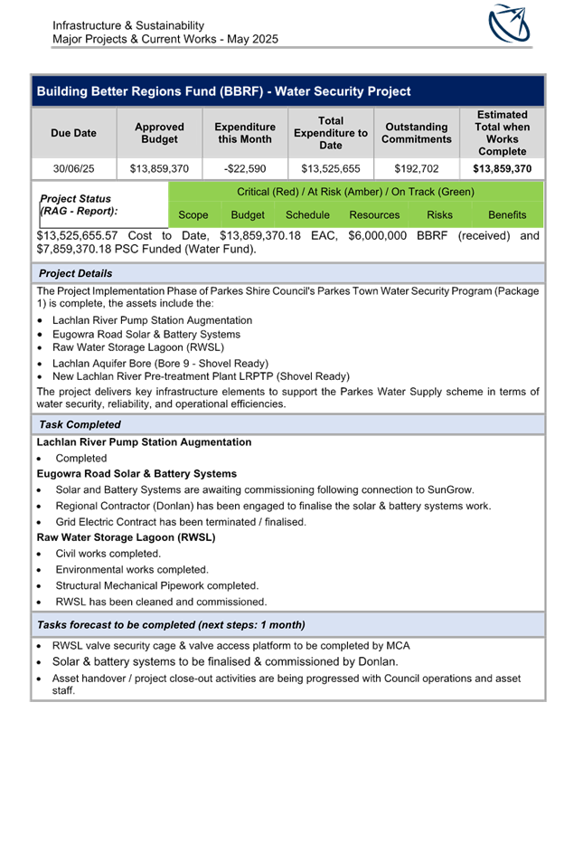Click the 'Major Projects & Current Works - May 2025' line

pos(165,39)
